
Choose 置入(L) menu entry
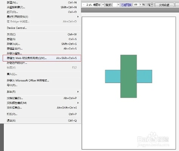(x=42, y=74)
